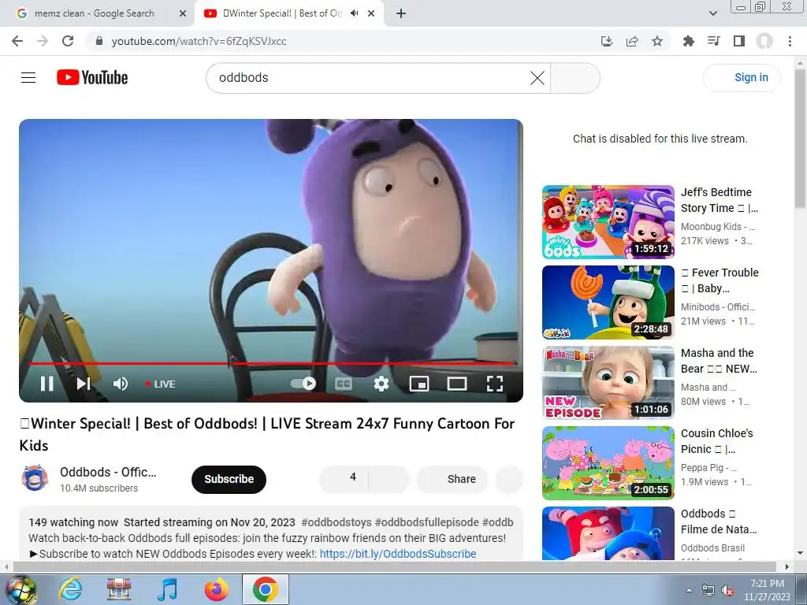Image resolution: width=807 pixels, height=605 pixels.
Task: Open media controls in Chrome toolbar
Action: [x=713, y=41]
